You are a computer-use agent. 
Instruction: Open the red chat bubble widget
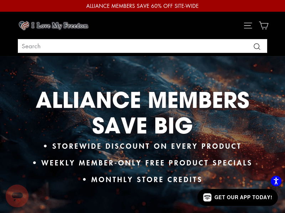[x=17, y=196]
